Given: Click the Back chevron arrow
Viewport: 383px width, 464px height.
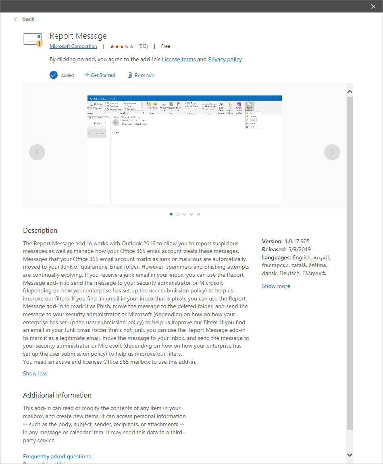Looking at the screenshot, I should coord(15,19).
